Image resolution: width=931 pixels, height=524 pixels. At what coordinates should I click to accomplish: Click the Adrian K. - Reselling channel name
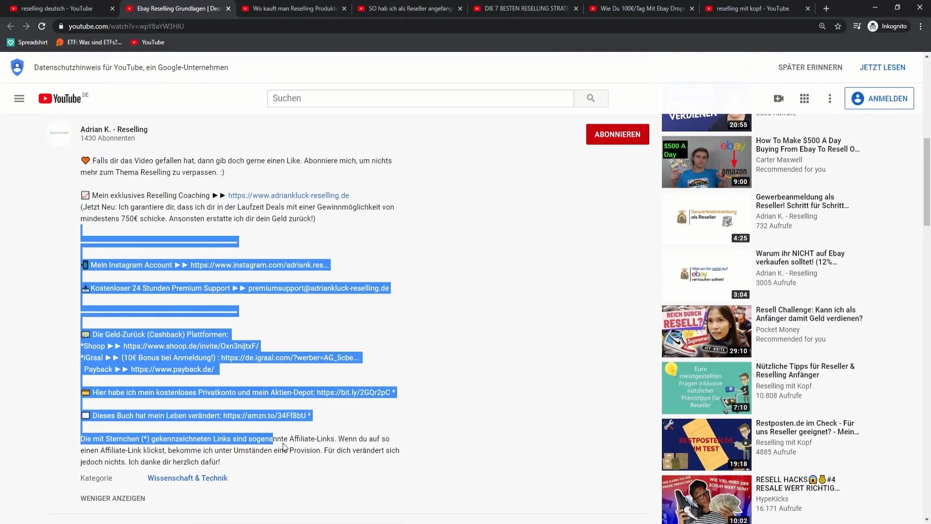tap(114, 130)
